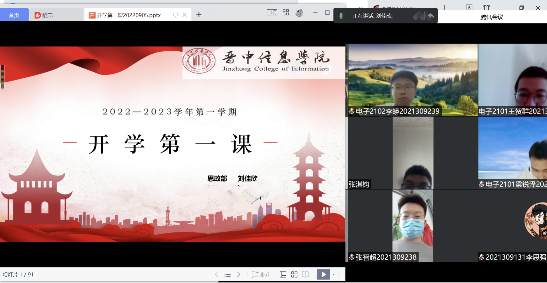The height and width of the screenshot is (283, 547).
Task: Select video tile of 张智超2021309238
Action: point(413,226)
